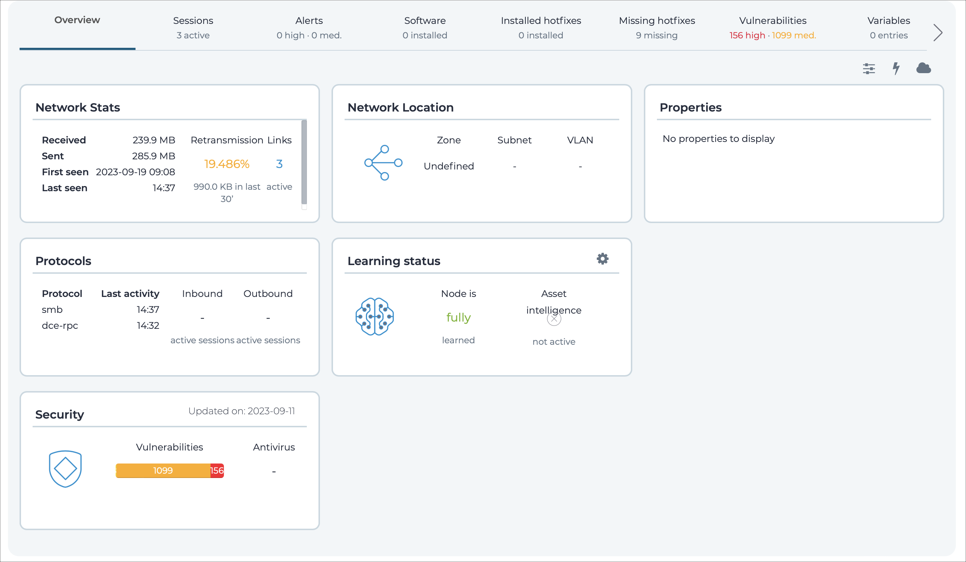The width and height of the screenshot is (966, 562).
Task: Open the Vulnerabilities tab
Action: click(773, 28)
